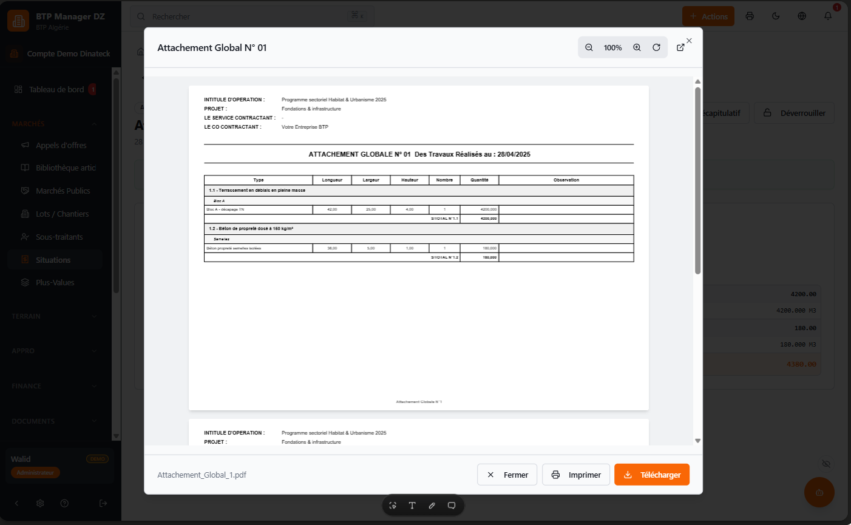The image size is (851, 525).
Task: Click 'Votre Entreprise BTP' text
Action: pos(305,127)
